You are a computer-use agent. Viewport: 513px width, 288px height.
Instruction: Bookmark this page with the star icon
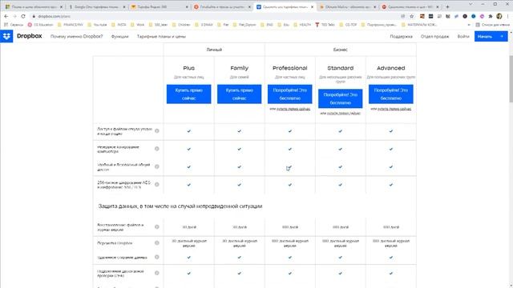(411, 16)
